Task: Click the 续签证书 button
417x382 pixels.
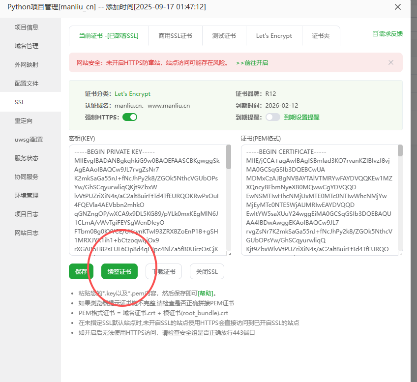Action: [x=119, y=271]
